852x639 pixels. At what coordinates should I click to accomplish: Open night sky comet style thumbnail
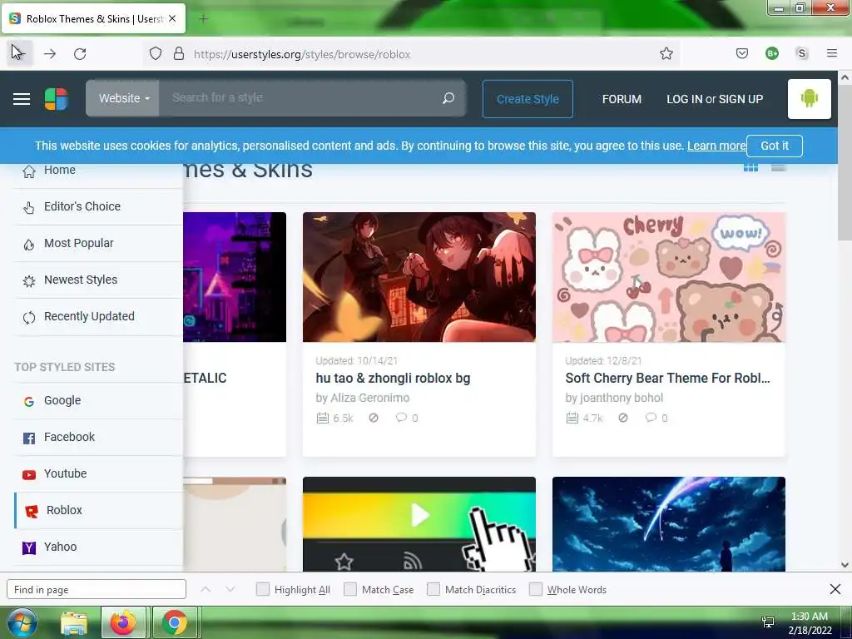[668, 524]
